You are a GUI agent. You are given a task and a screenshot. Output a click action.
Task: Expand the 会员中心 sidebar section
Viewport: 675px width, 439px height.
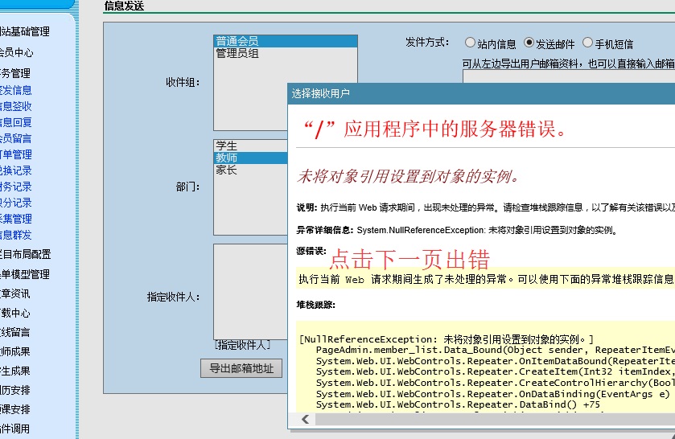(x=16, y=53)
